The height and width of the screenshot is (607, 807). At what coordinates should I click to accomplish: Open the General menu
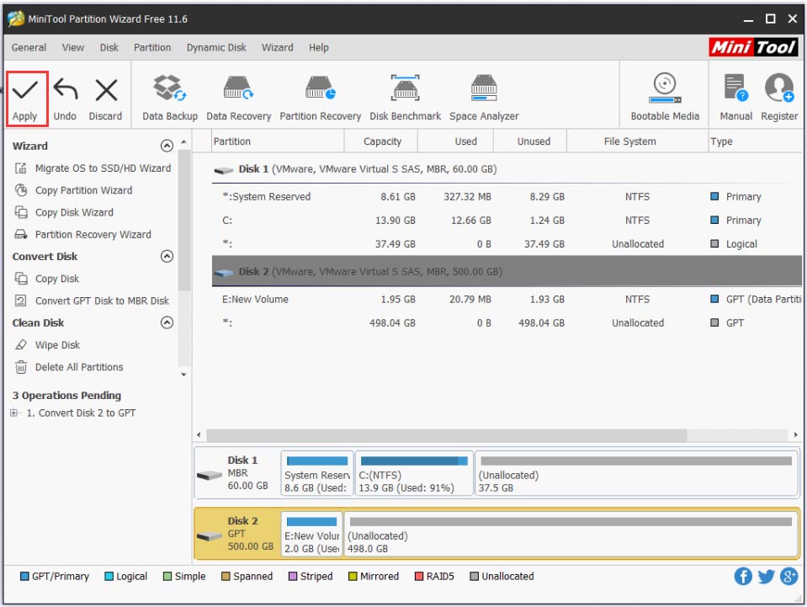[x=29, y=47]
